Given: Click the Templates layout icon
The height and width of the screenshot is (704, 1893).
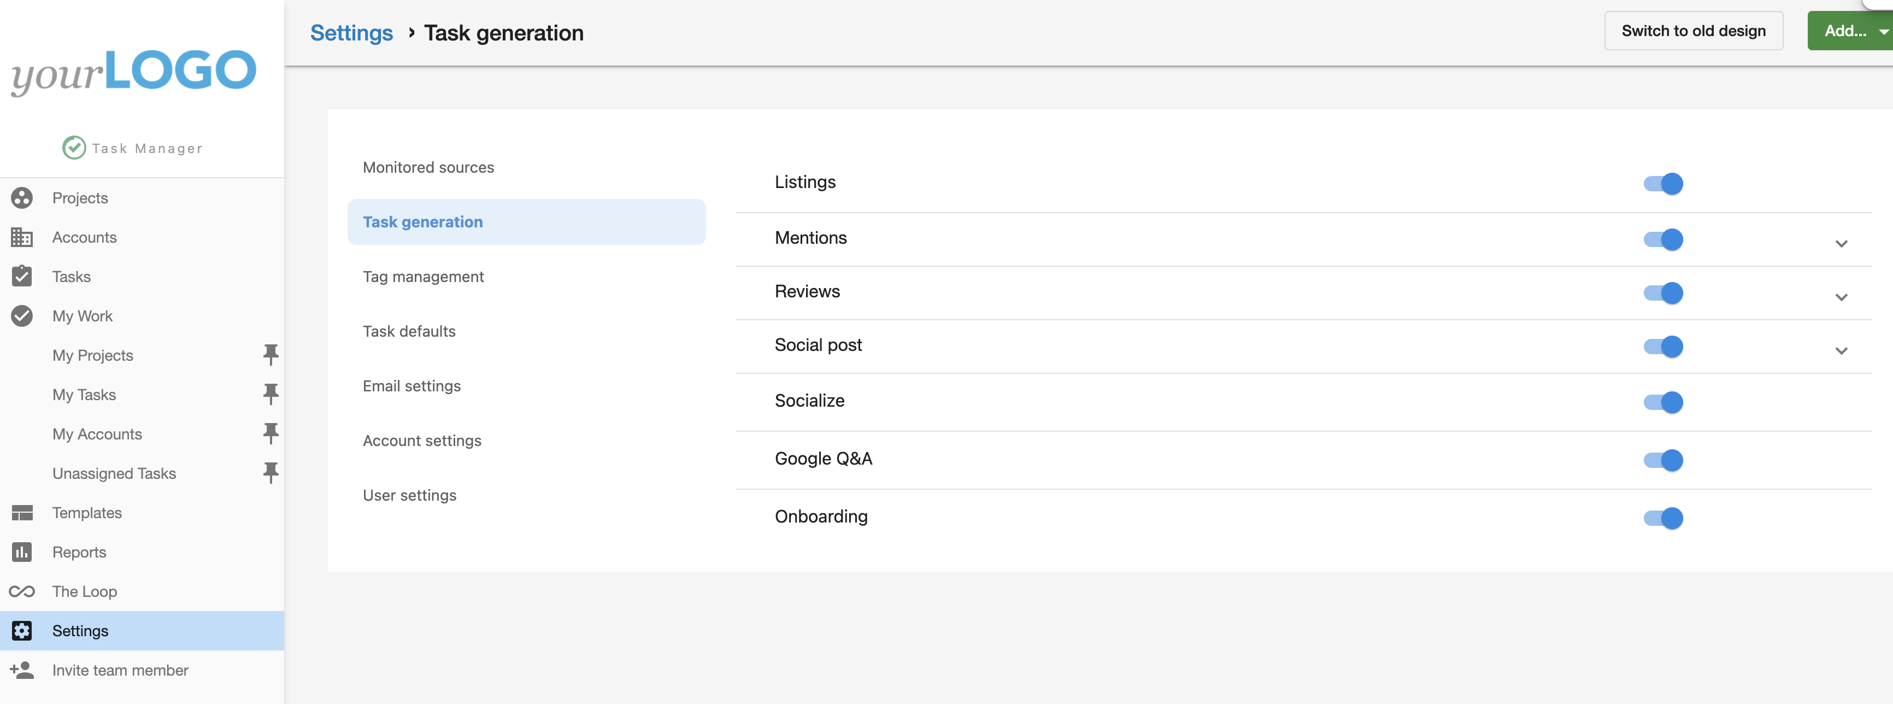Looking at the screenshot, I should (22, 513).
